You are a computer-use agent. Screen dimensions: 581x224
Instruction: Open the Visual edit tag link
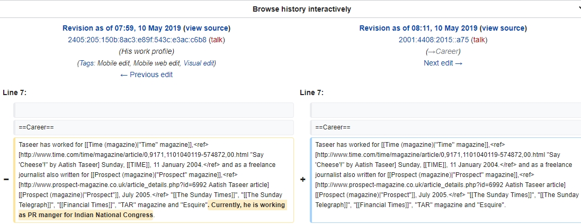pyautogui.click(x=199, y=63)
